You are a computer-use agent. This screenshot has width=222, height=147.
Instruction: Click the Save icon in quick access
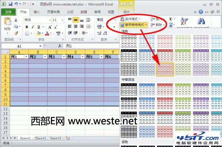[10, 4]
